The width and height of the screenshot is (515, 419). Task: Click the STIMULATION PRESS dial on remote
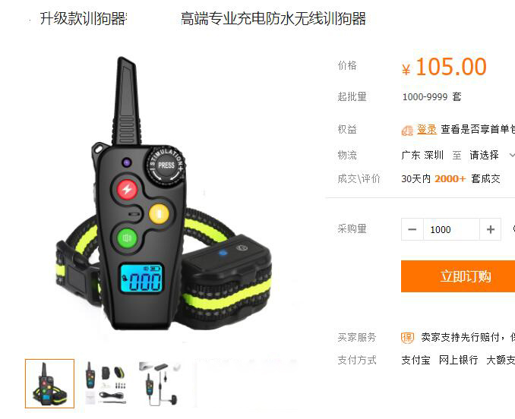click(166, 165)
